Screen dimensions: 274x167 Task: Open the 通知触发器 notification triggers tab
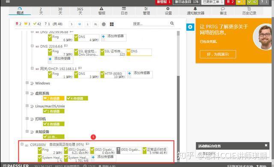[x=195, y=11]
